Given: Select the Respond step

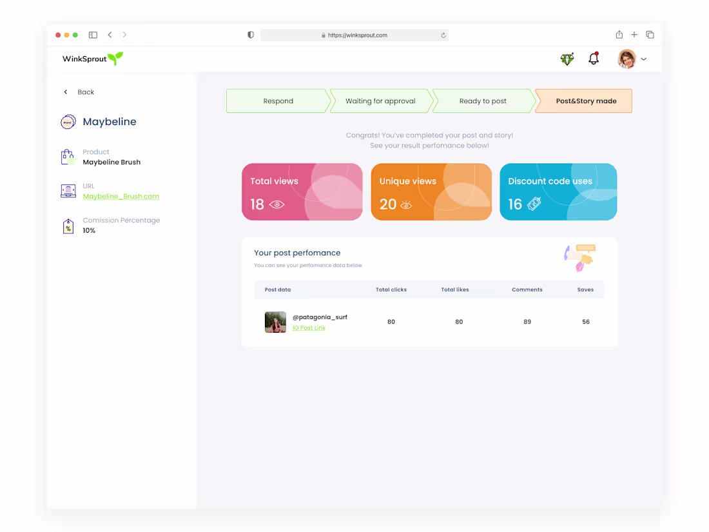Looking at the screenshot, I should [278, 101].
